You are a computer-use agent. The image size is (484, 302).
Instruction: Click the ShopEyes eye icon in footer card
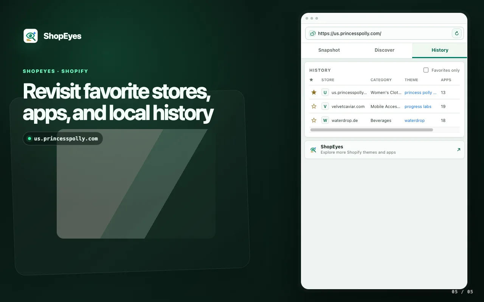(313, 150)
